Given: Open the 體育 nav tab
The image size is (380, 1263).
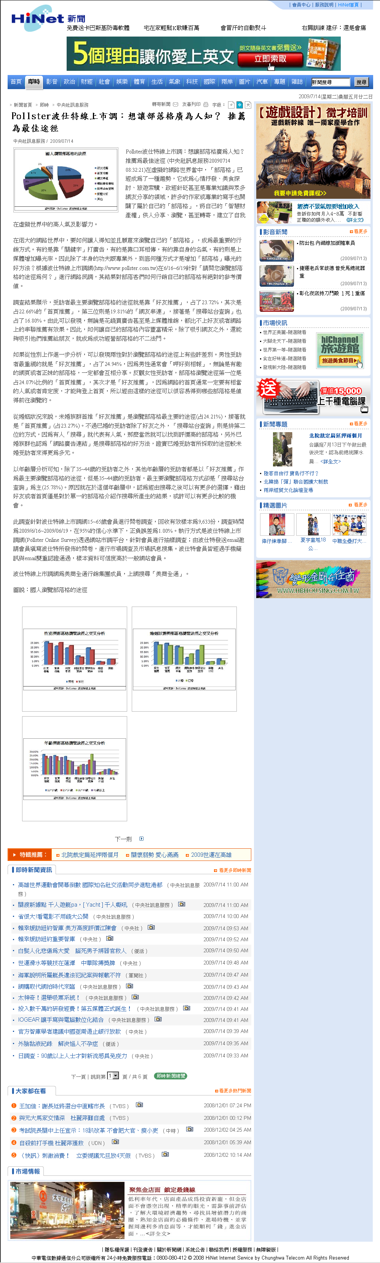Looking at the screenshot, I should point(140,82).
